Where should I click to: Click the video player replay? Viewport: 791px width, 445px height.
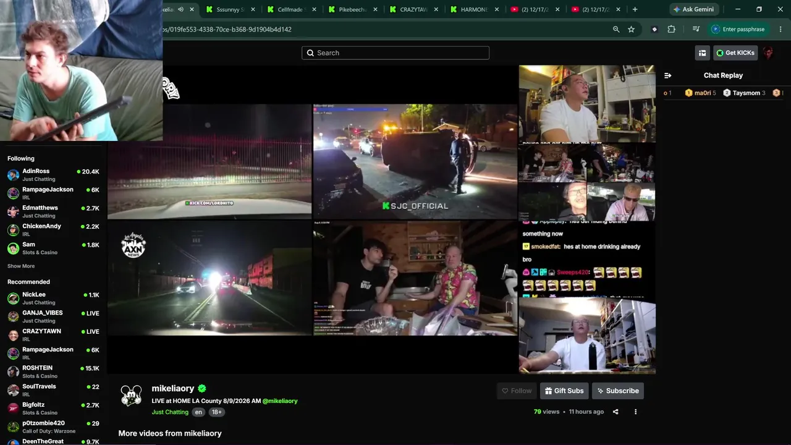tap(381, 219)
